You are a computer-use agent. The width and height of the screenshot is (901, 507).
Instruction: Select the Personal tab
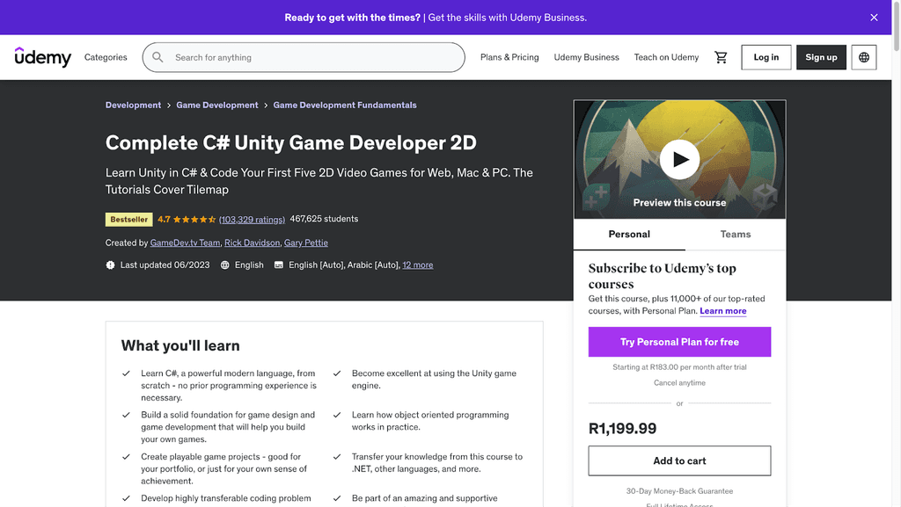coord(628,235)
